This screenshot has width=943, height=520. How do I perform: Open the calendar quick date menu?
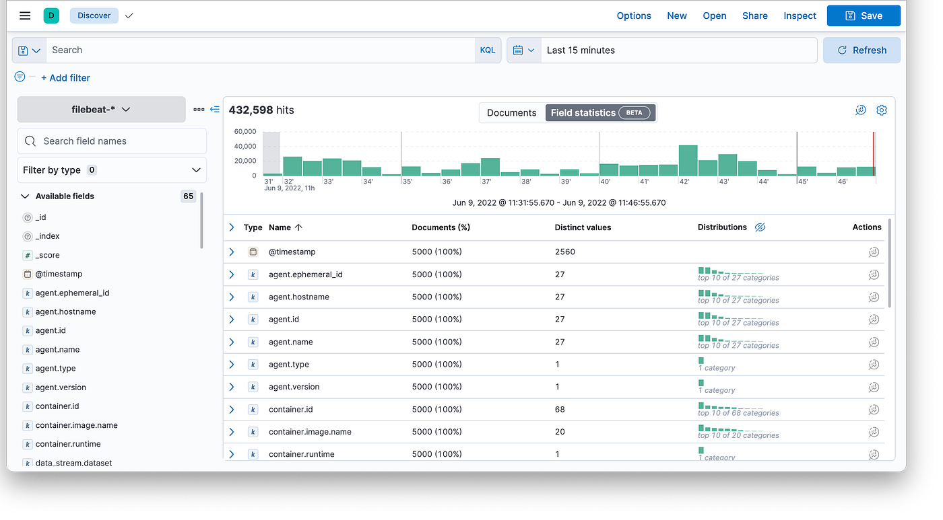tap(523, 50)
